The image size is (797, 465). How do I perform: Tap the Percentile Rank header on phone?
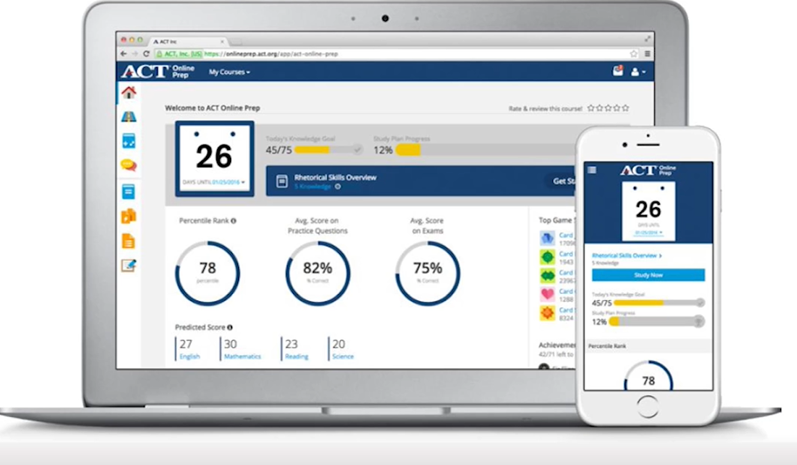648,346
